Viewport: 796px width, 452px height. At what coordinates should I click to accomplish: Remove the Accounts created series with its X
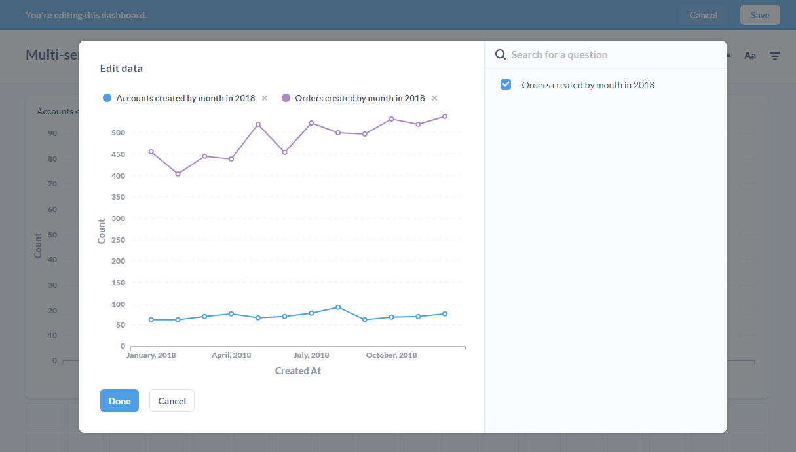click(265, 98)
